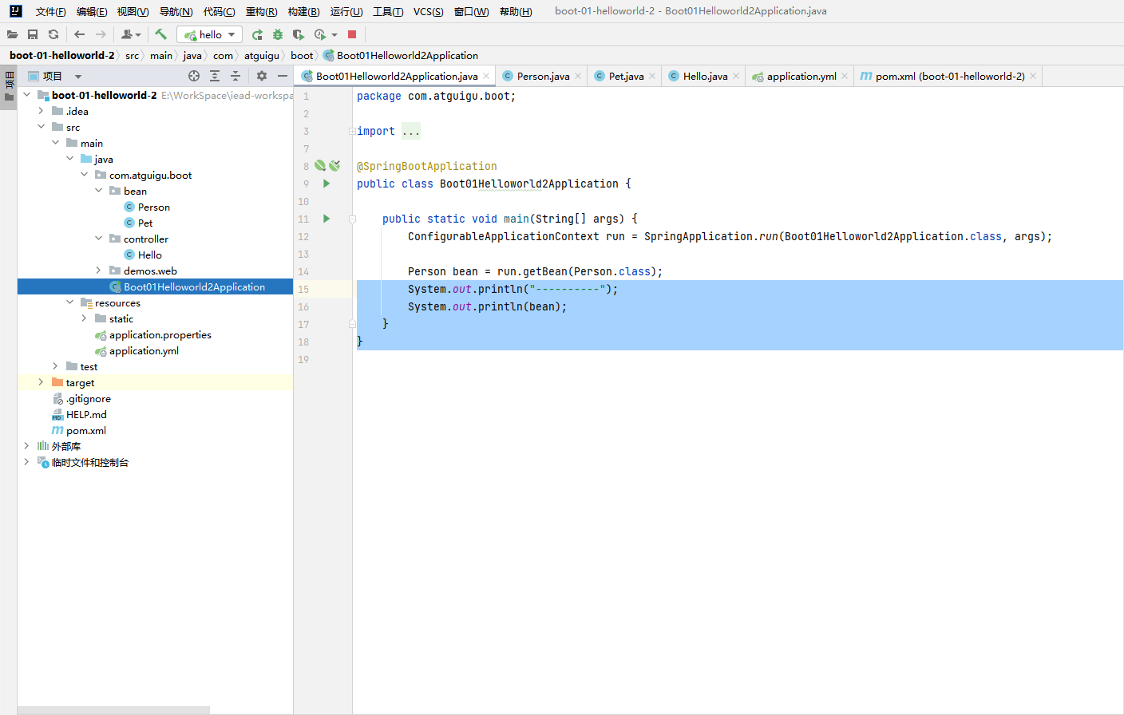The height and width of the screenshot is (715, 1124).
Task: Open the 重构(R) menu
Action: [262, 11]
